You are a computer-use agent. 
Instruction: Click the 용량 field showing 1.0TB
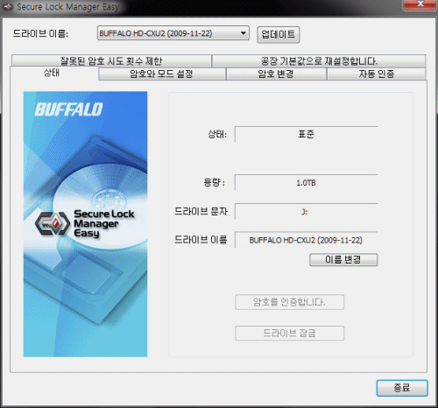[x=306, y=183]
